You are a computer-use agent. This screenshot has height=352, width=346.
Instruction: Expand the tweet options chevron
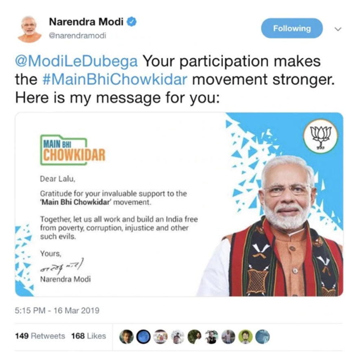pyautogui.click(x=338, y=29)
